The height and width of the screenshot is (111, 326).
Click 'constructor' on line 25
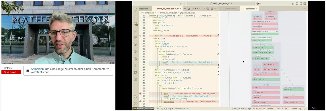pyautogui.click(x=159, y=20)
